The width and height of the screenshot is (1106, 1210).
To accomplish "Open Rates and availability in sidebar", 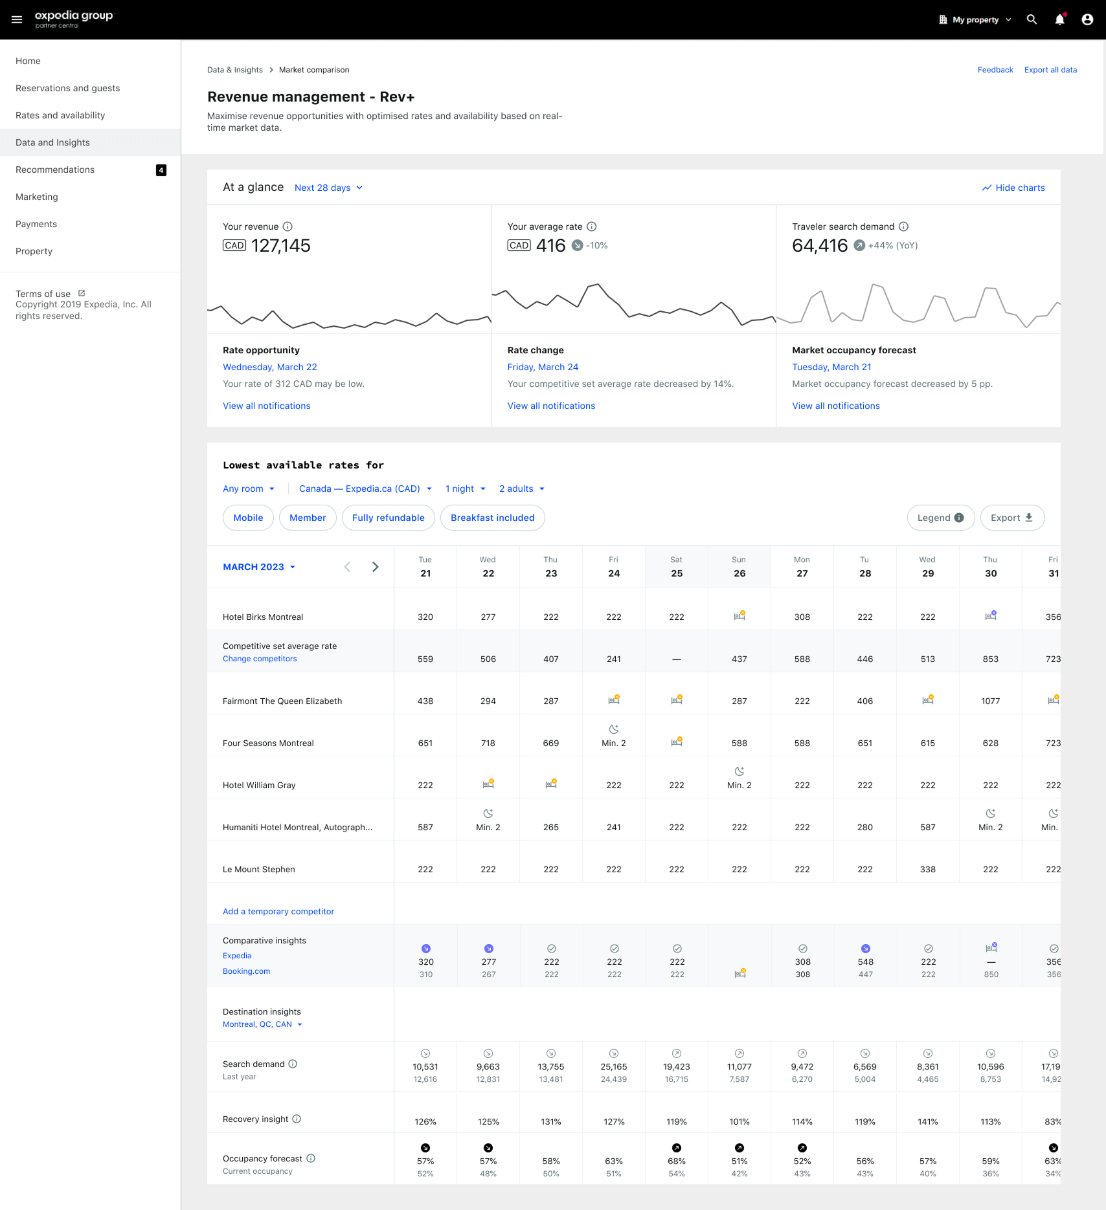I will pos(60,115).
